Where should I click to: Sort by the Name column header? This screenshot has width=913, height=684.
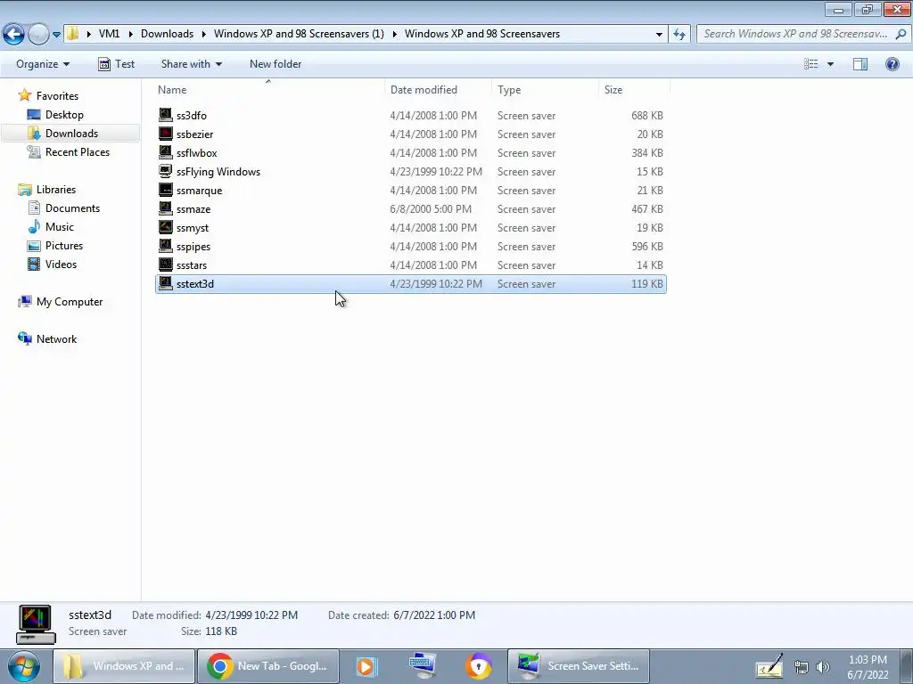[x=269, y=90]
